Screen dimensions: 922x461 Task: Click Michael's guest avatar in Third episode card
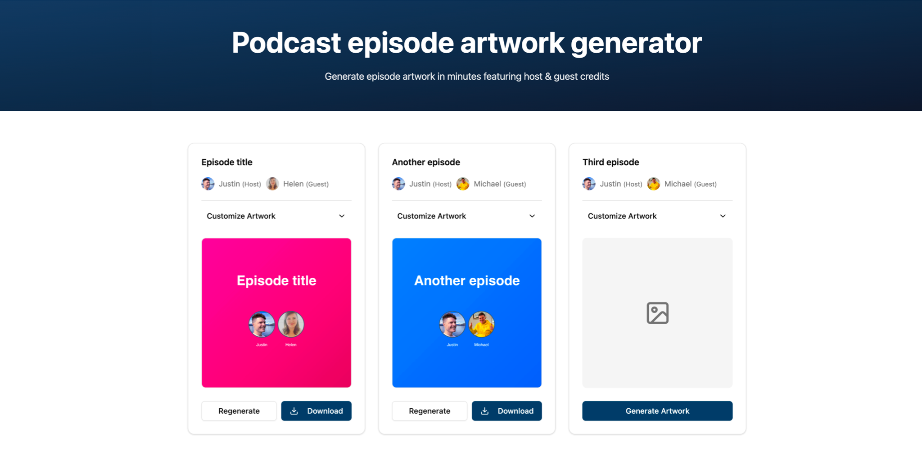coord(653,184)
